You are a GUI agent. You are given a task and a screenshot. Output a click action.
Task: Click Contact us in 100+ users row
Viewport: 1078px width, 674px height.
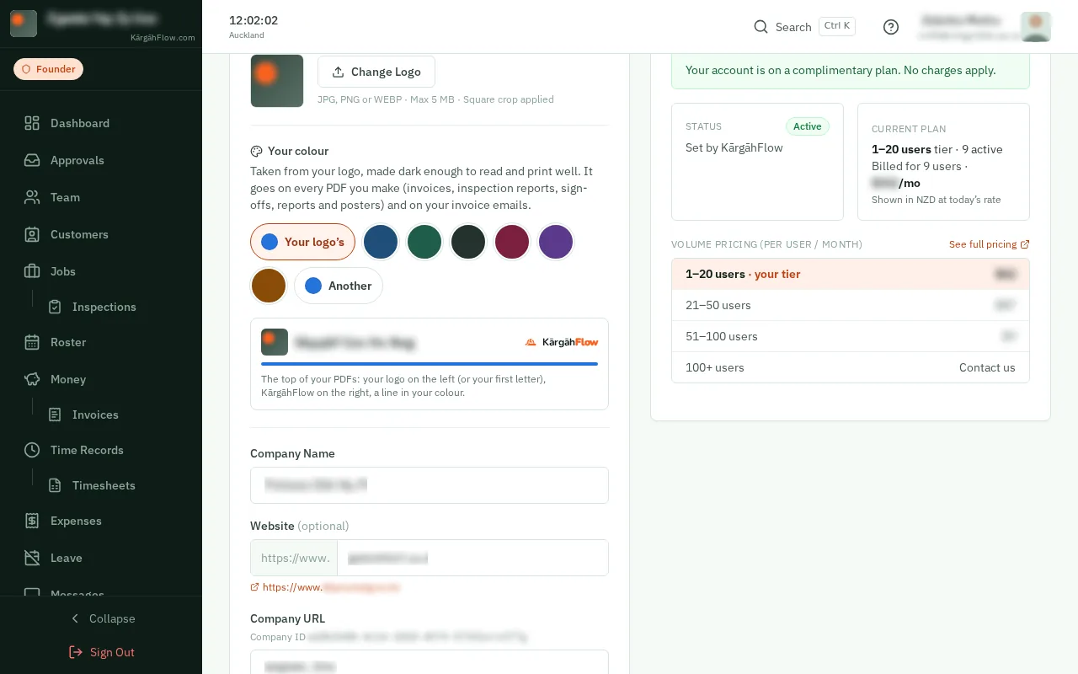[987, 367]
